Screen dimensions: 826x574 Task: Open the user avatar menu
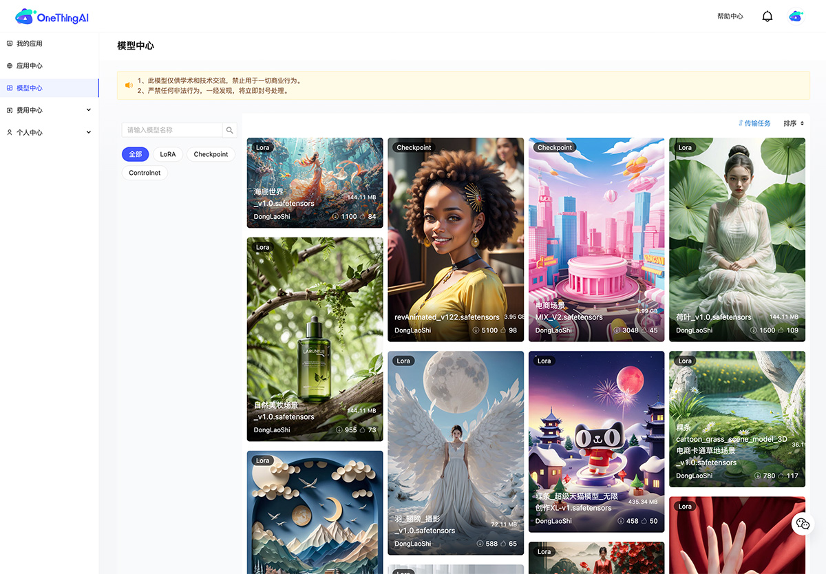tap(796, 17)
